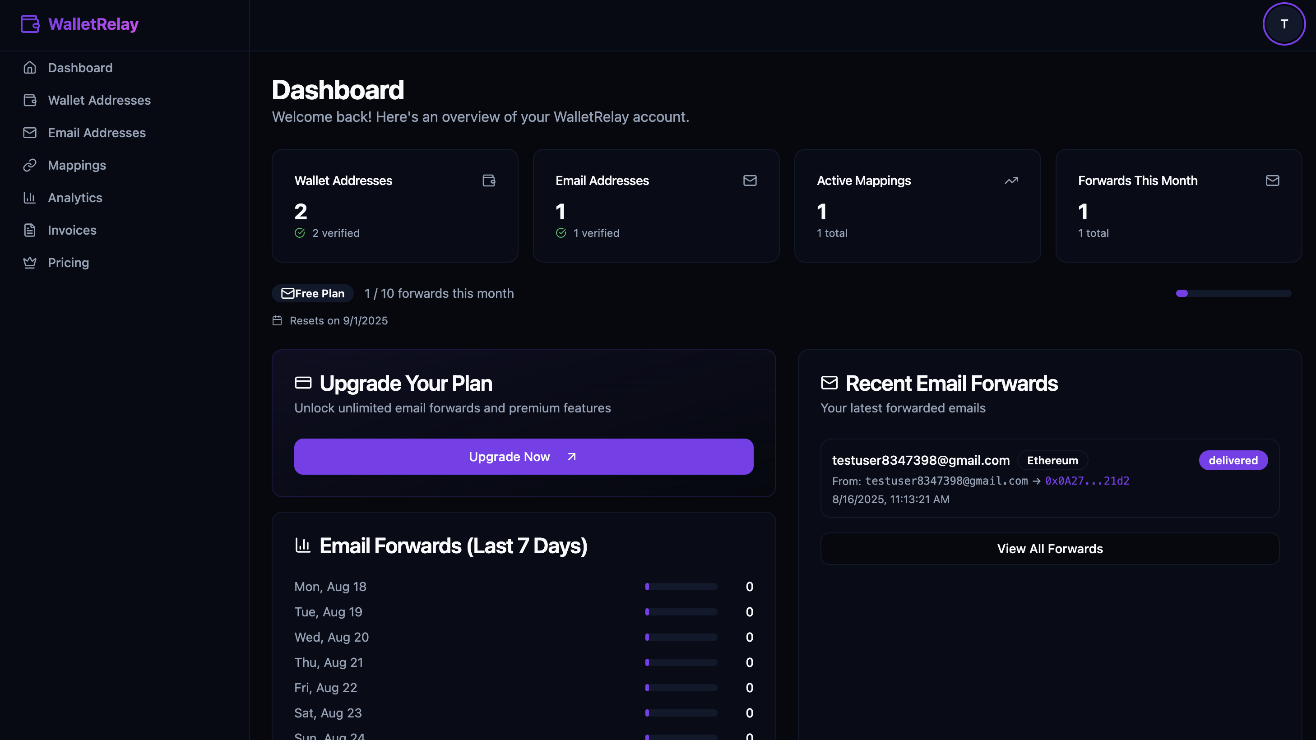Click the Free Plan badge
Viewport: 1316px width, 740px height.
[313, 293]
